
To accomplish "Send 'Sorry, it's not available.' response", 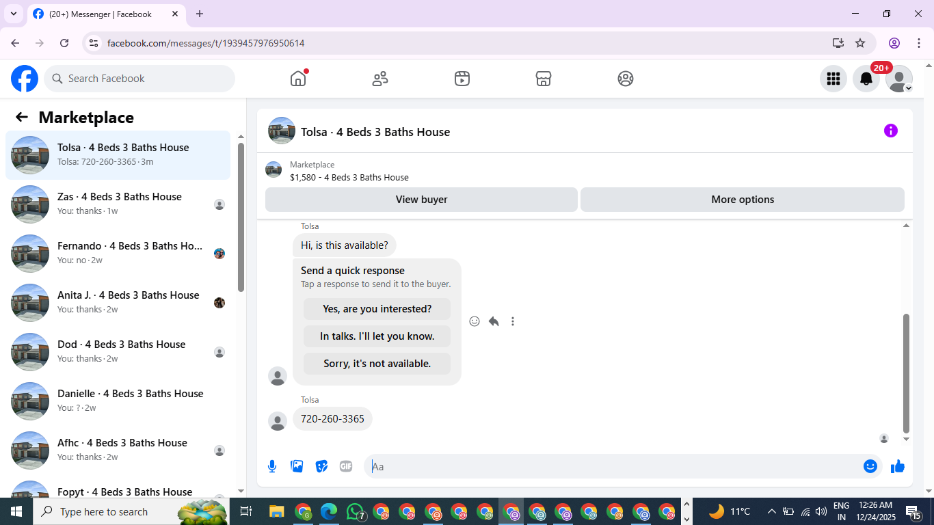I will (377, 364).
